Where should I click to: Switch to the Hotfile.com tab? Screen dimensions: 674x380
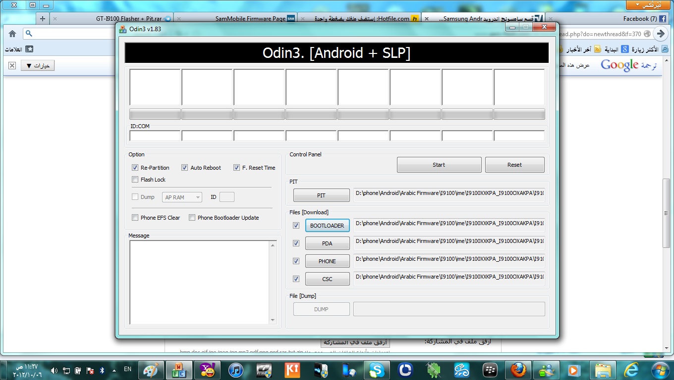pos(359,19)
